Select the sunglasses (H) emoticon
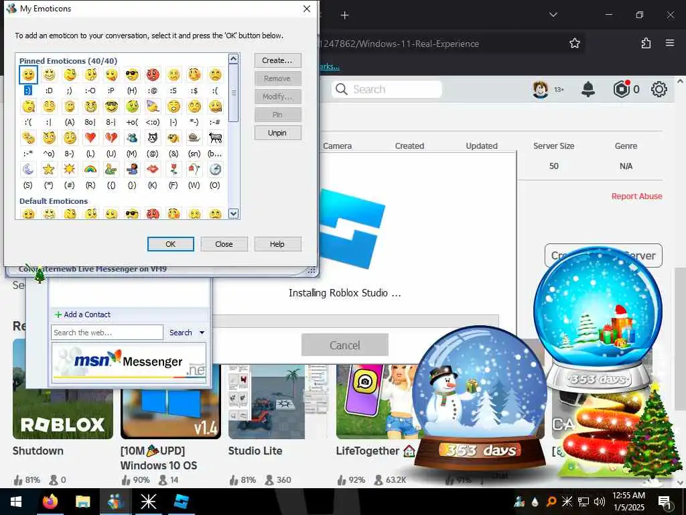The image size is (686, 515). [x=132, y=75]
